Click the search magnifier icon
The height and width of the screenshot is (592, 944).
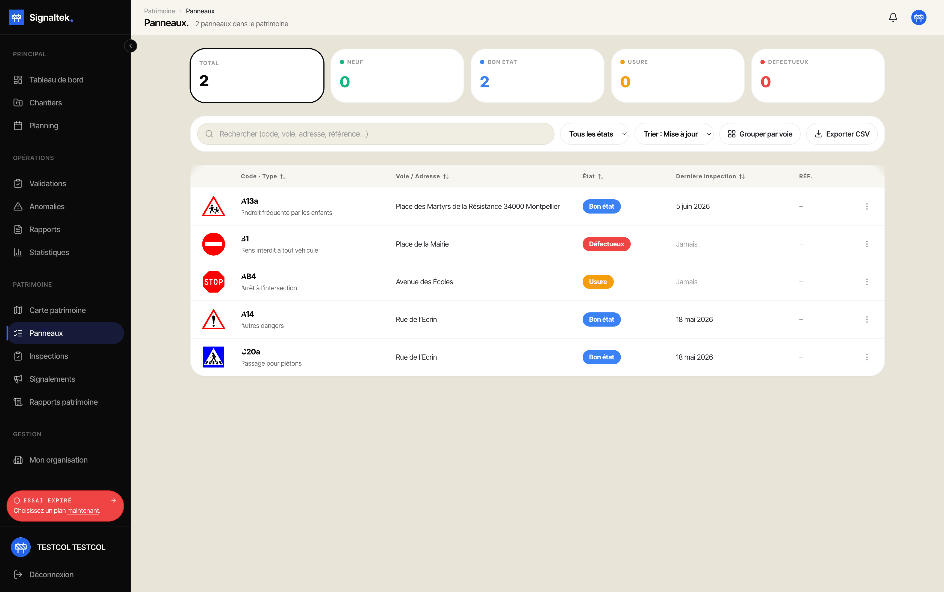coord(209,134)
